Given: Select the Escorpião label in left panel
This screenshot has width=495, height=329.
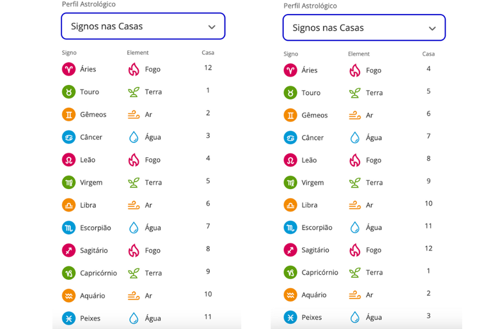Looking at the screenshot, I should [x=95, y=228].
